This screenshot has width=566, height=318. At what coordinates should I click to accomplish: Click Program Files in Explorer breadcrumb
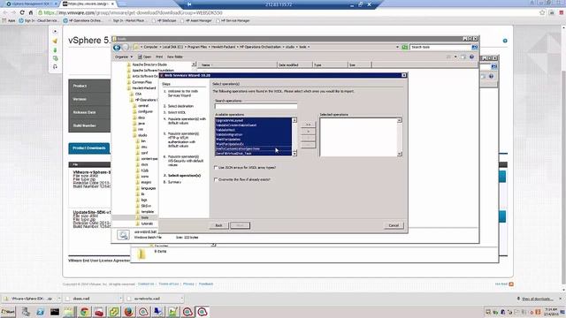(196, 47)
